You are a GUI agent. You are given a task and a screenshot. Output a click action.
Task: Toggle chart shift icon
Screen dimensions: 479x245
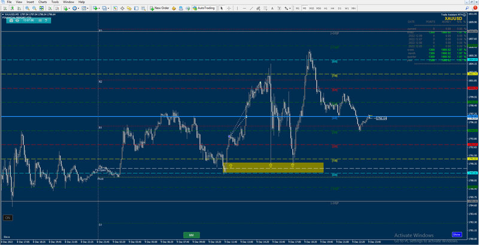[x=57, y=8]
